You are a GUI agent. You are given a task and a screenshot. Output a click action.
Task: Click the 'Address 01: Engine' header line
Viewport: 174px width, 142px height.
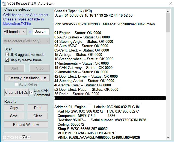tap(97, 107)
